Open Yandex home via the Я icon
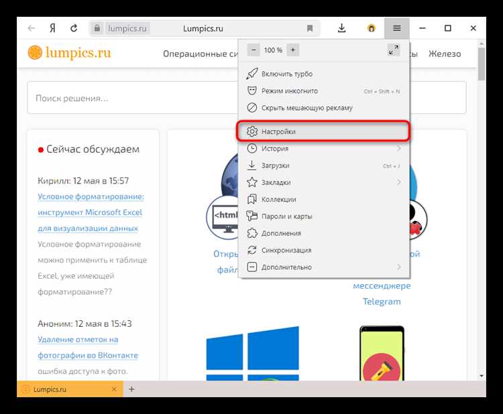This screenshot has width=503, height=414. point(52,29)
